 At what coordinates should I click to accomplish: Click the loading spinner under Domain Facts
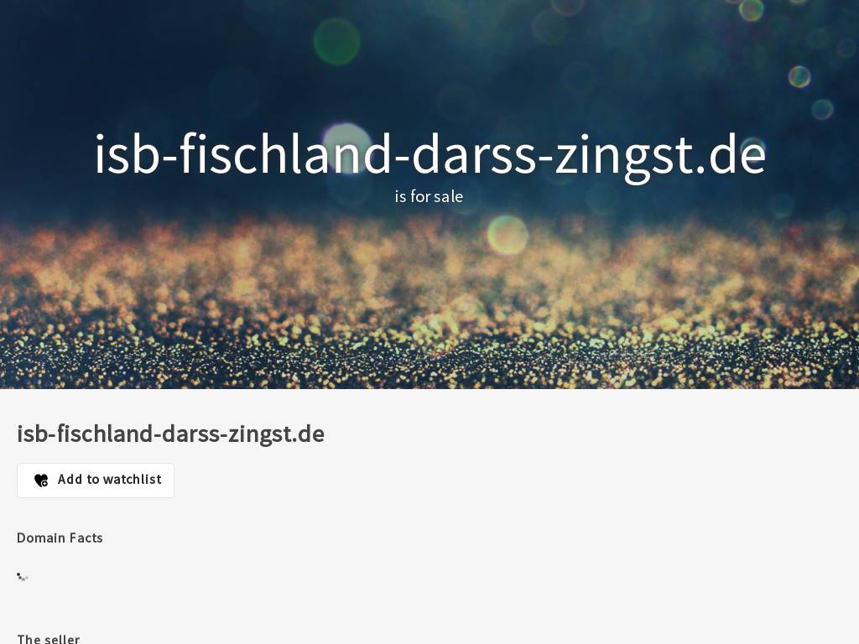[23, 577]
